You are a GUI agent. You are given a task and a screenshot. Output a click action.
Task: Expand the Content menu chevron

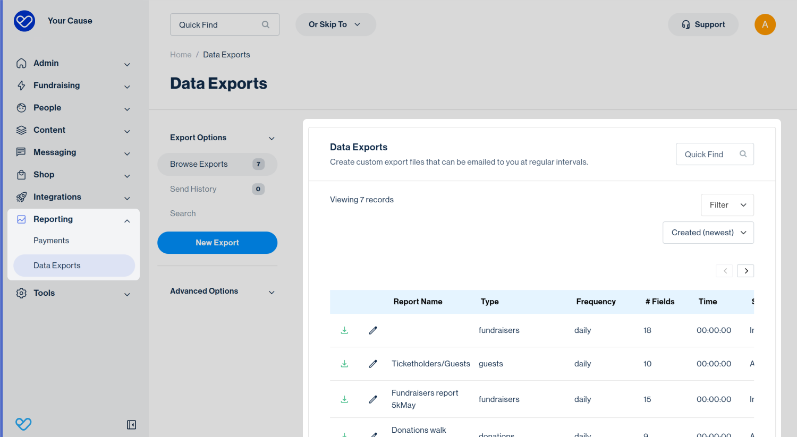click(127, 131)
